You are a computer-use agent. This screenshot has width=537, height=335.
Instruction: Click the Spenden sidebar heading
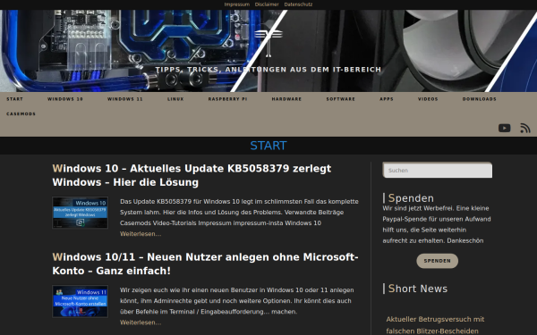tap(411, 198)
